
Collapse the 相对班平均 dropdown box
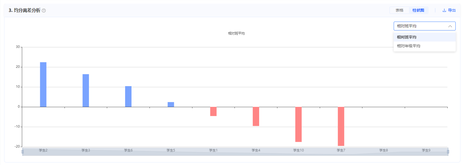(424, 26)
